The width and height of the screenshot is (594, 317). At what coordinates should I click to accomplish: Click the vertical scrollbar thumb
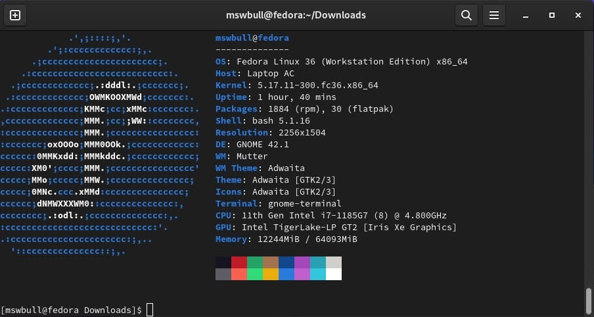tap(588, 302)
